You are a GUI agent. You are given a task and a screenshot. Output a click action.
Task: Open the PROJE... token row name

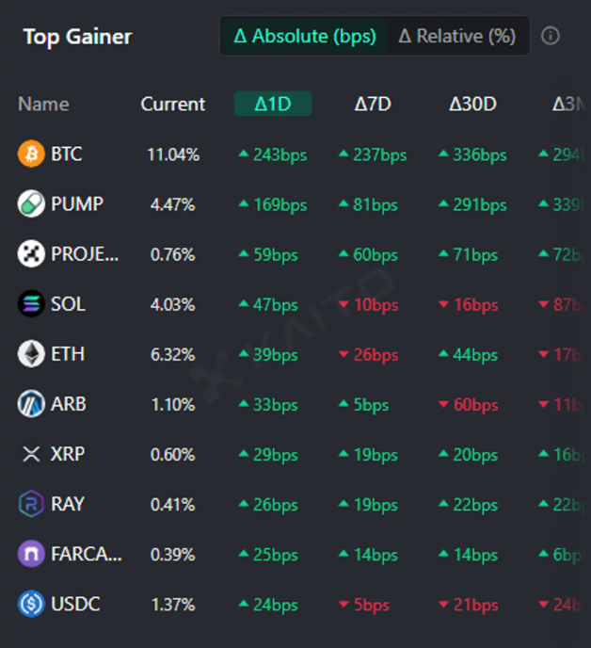tap(86, 254)
